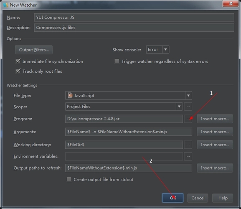The image size is (241, 209).
Task: Open the File type dropdown
Action: [188, 95]
